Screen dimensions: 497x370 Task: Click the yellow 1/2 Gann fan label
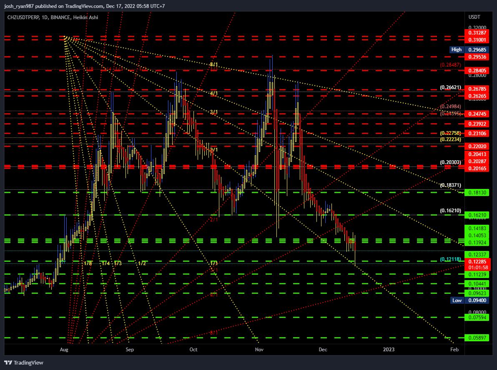142,263
